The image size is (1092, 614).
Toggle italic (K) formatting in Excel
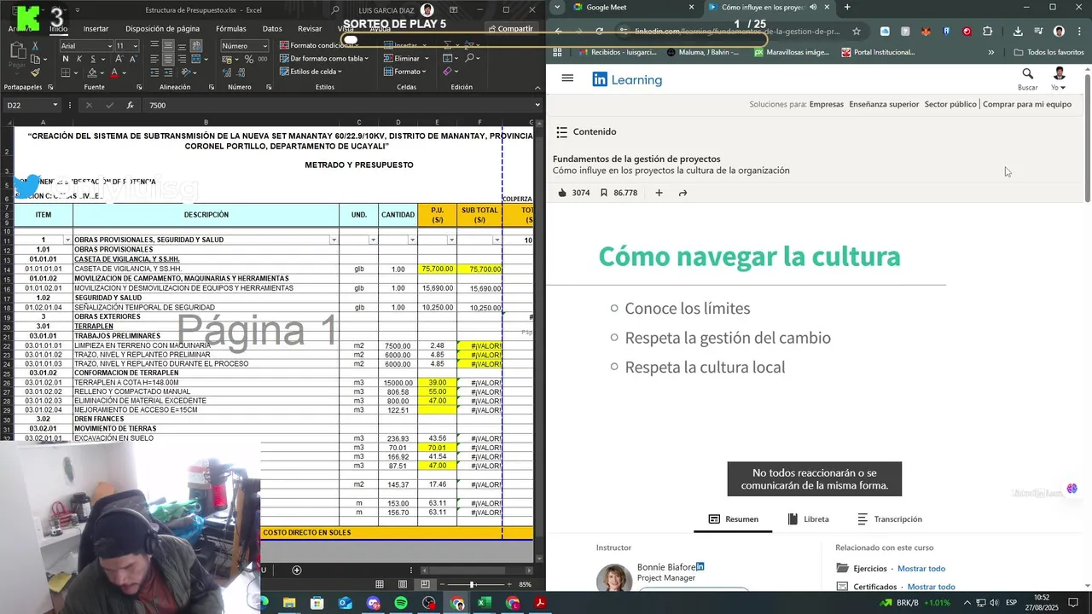[x=78, y=59]
